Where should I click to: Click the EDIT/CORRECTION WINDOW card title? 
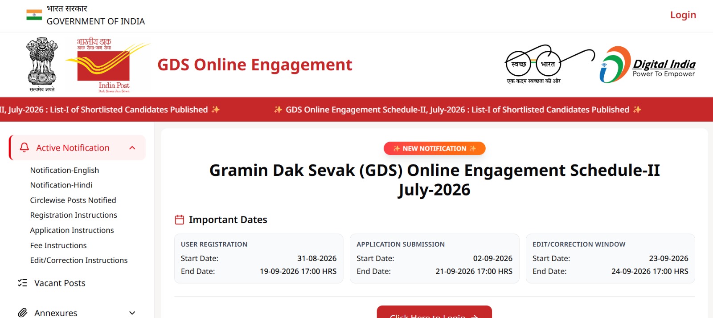click(579, 244)
